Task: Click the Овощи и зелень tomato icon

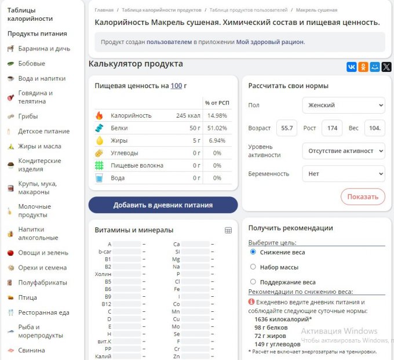Action: (11, 253)
